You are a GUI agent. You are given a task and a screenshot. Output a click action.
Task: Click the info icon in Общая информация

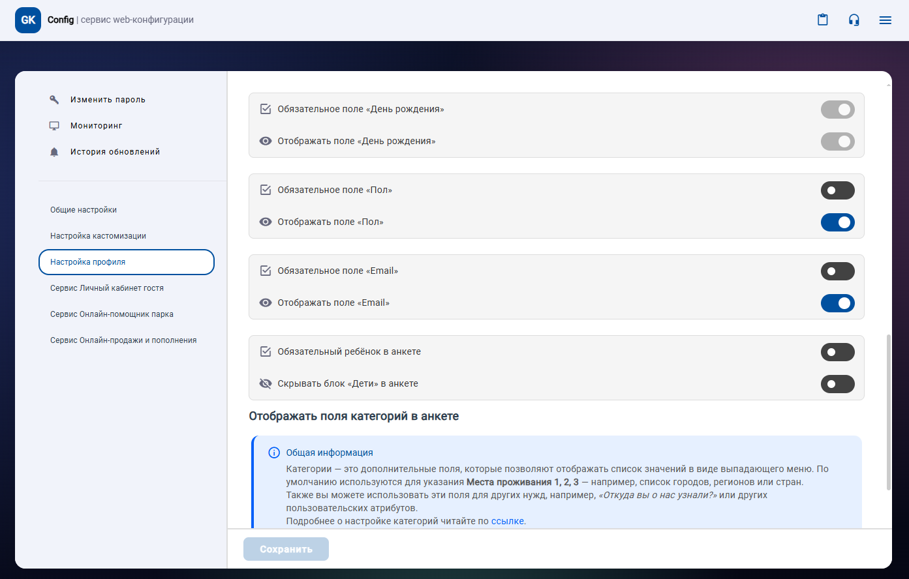pos(274,453)
